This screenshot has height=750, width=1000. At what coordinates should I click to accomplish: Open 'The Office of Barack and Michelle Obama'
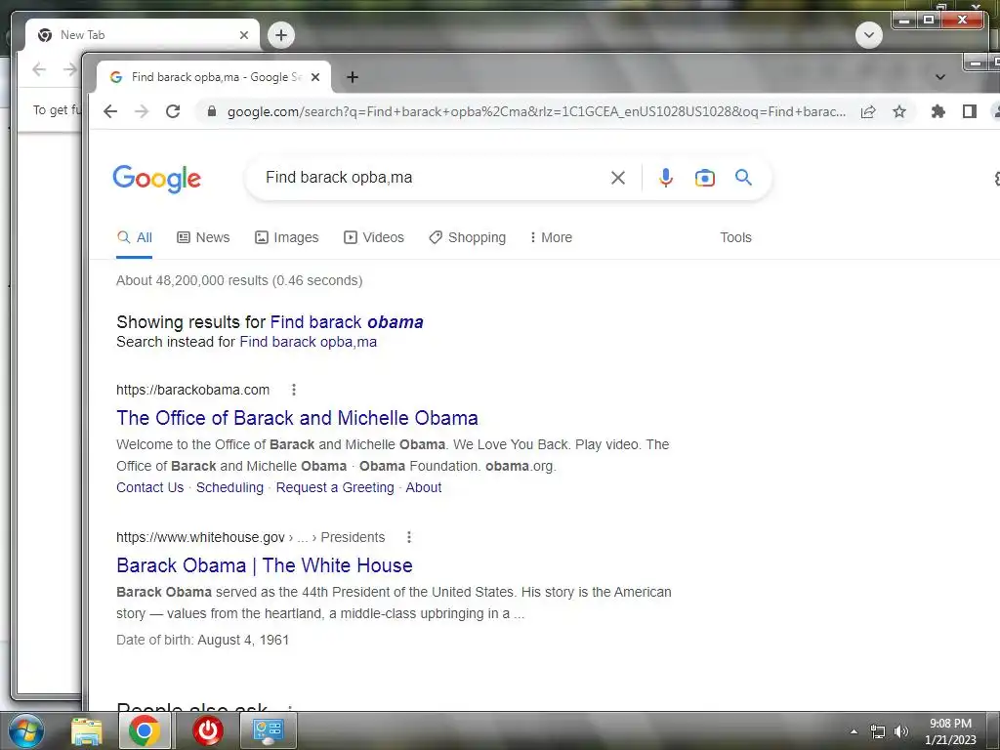pyautogui.click(x=297, y=418)
